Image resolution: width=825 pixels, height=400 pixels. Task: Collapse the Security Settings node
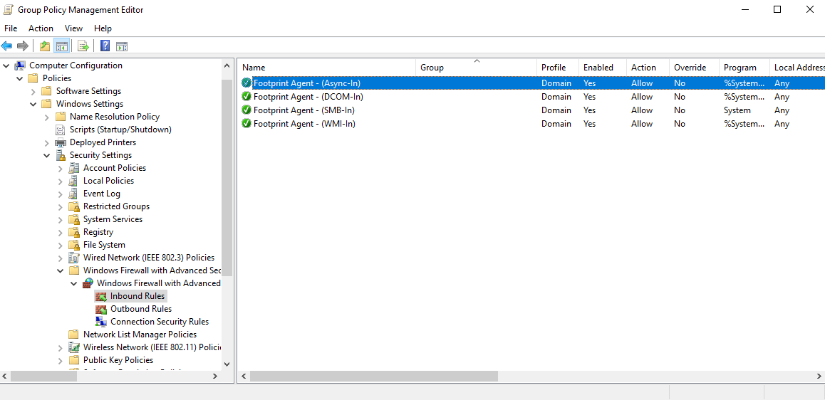[47, 156]
